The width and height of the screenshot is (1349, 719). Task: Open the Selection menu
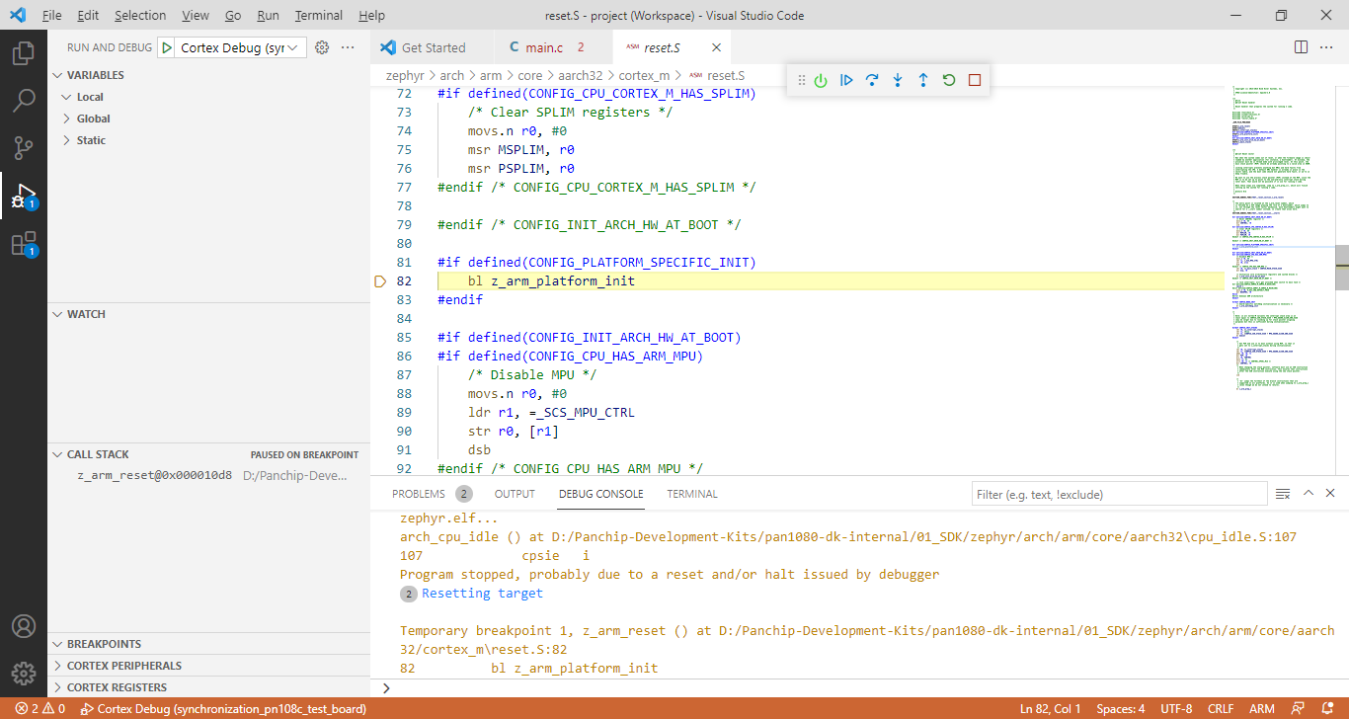[140, 16]
